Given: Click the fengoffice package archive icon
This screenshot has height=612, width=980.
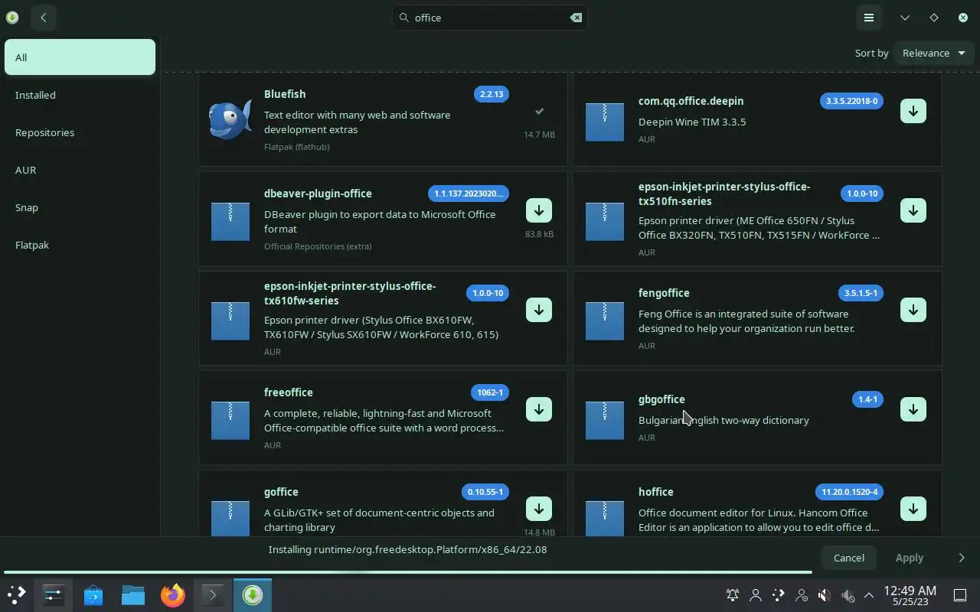Looking at the screenshot, I should 605,321.
